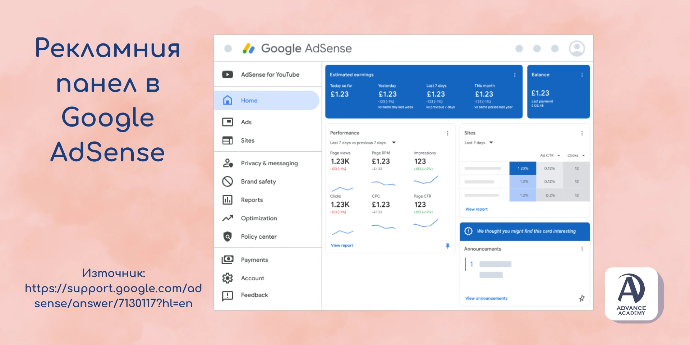Click Privacy & messaging person icon

tap(227, 163)
